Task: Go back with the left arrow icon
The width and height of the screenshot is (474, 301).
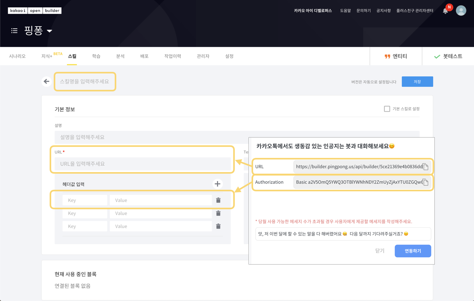Action: pyautogui.click(x=46, y=82)
